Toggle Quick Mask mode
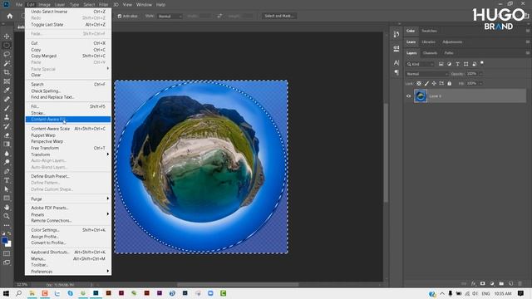Screen dimensions: 532x299 coord(7,253)
